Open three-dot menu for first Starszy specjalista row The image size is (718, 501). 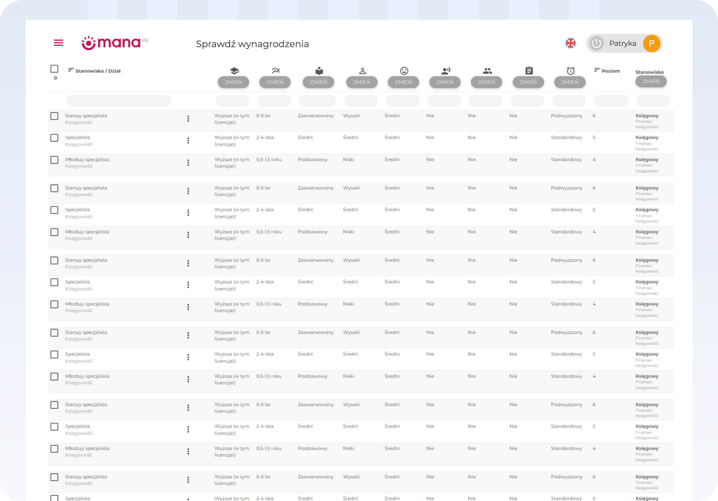tap(188, 119)
